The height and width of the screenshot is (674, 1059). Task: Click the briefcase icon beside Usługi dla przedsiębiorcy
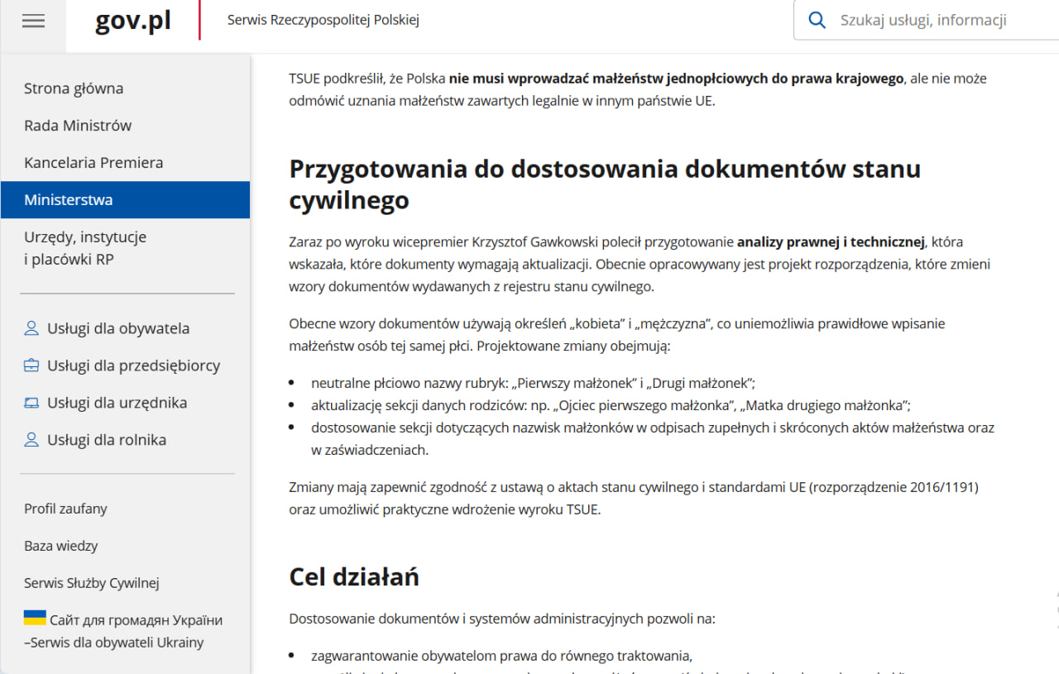coord(31,366)
